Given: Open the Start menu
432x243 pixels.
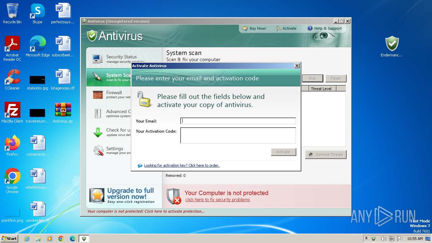Looking at the screenshot, I should coord(9,239).
